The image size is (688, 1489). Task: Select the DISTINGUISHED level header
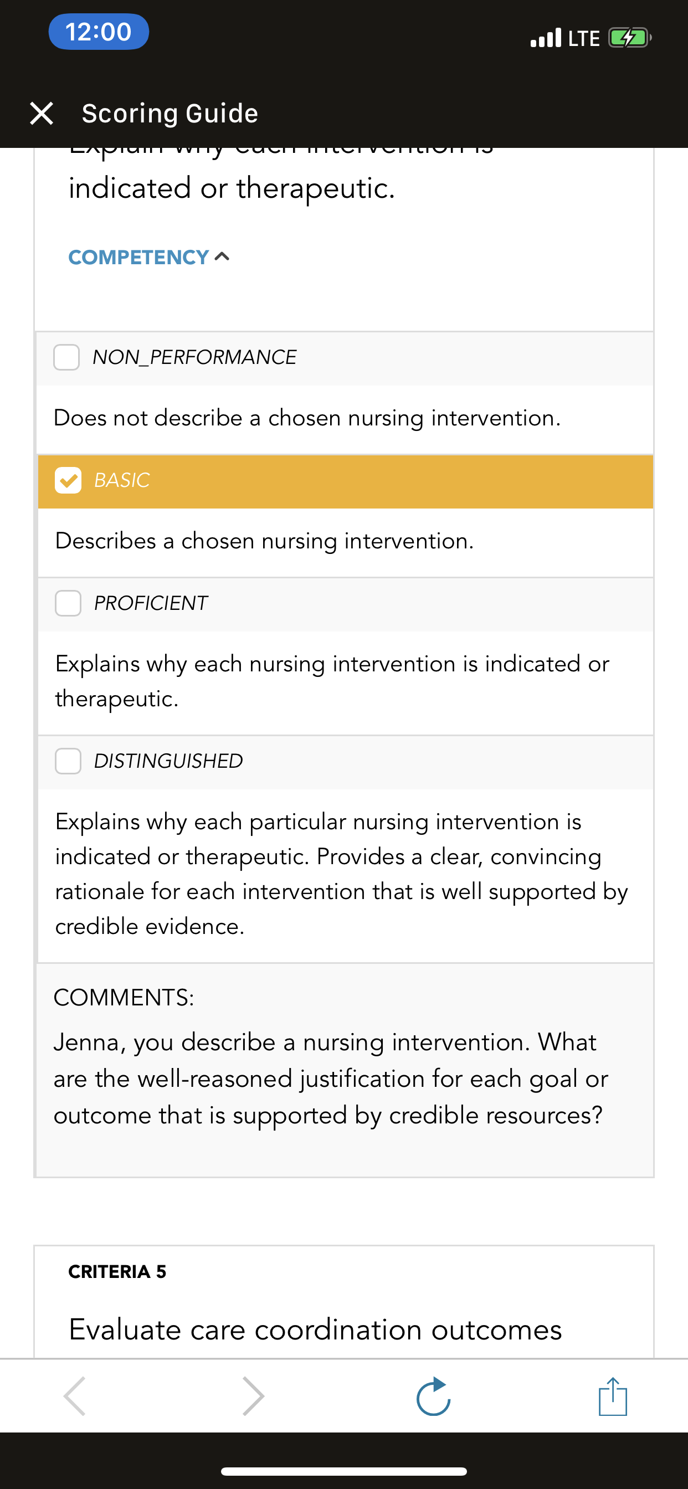(346, 762)
